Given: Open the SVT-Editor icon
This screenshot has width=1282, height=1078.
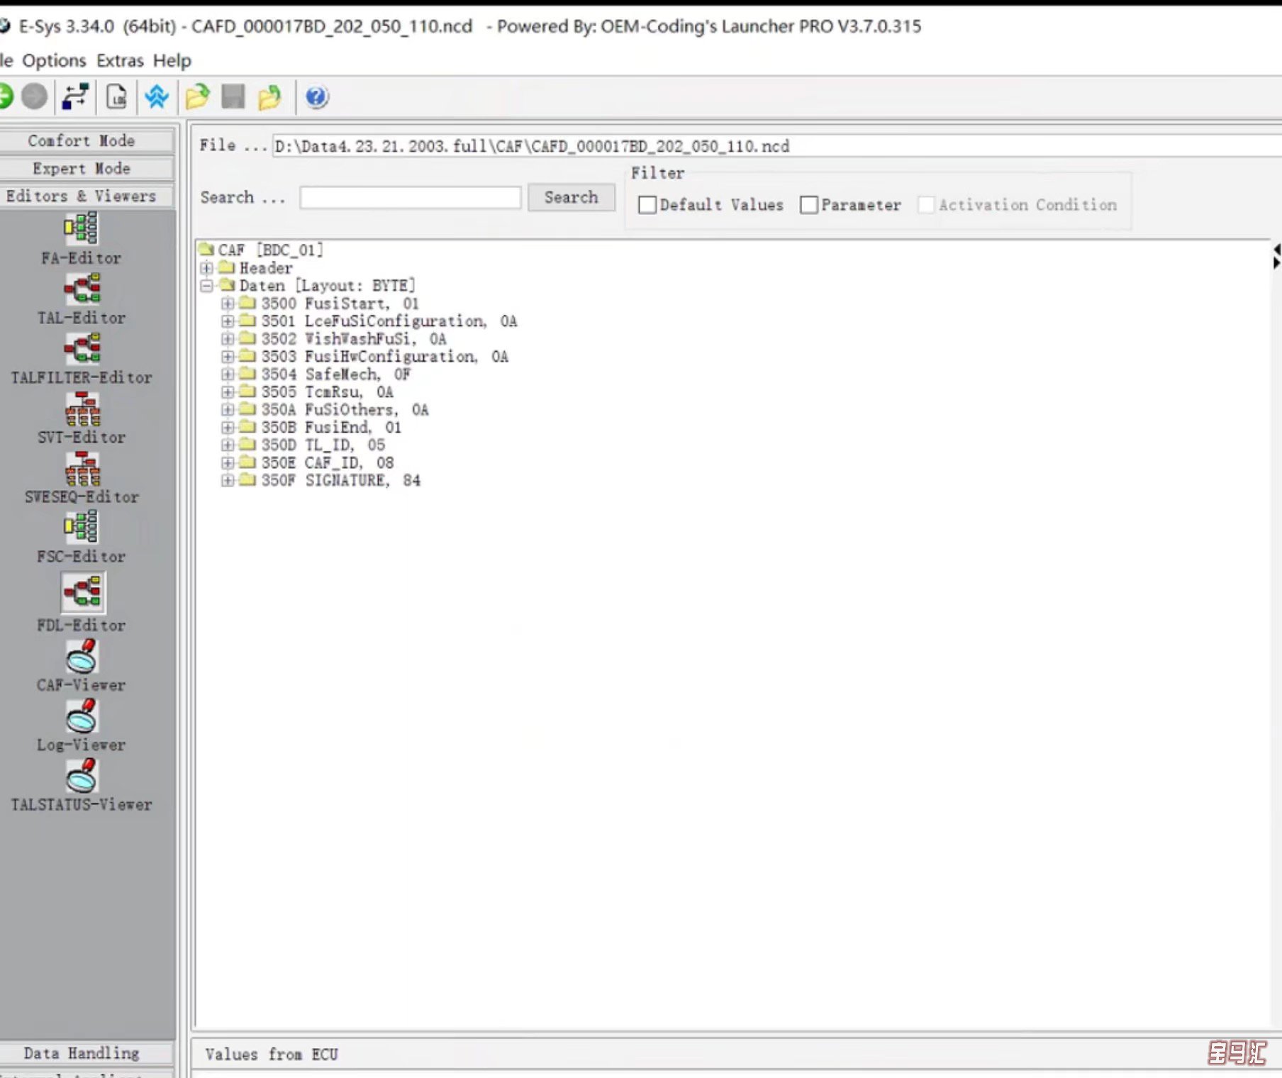Looking at the screenshot, I should [82, 409].
